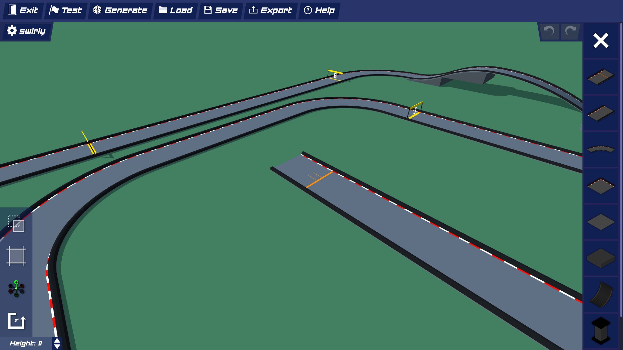The height and width of the screenshot is (350, 623).
Task: Open the Generate menu
Action: 120,10
